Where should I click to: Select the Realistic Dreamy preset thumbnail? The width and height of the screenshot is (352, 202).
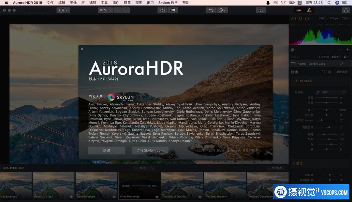(x=225, y=186)
